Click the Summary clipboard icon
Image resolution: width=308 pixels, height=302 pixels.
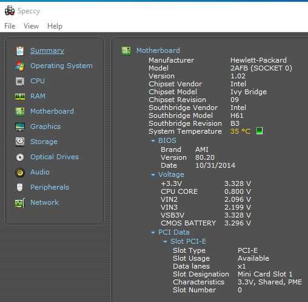click(x=20, y=51)
